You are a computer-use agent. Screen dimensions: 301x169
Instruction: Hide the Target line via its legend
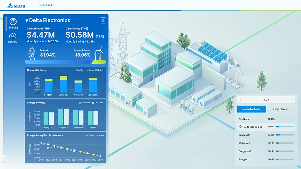click(x=90, y=135)
